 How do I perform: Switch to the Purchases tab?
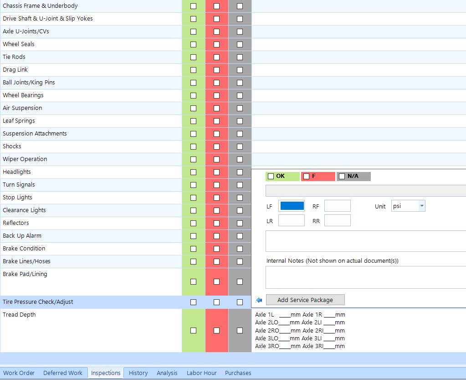238,373
